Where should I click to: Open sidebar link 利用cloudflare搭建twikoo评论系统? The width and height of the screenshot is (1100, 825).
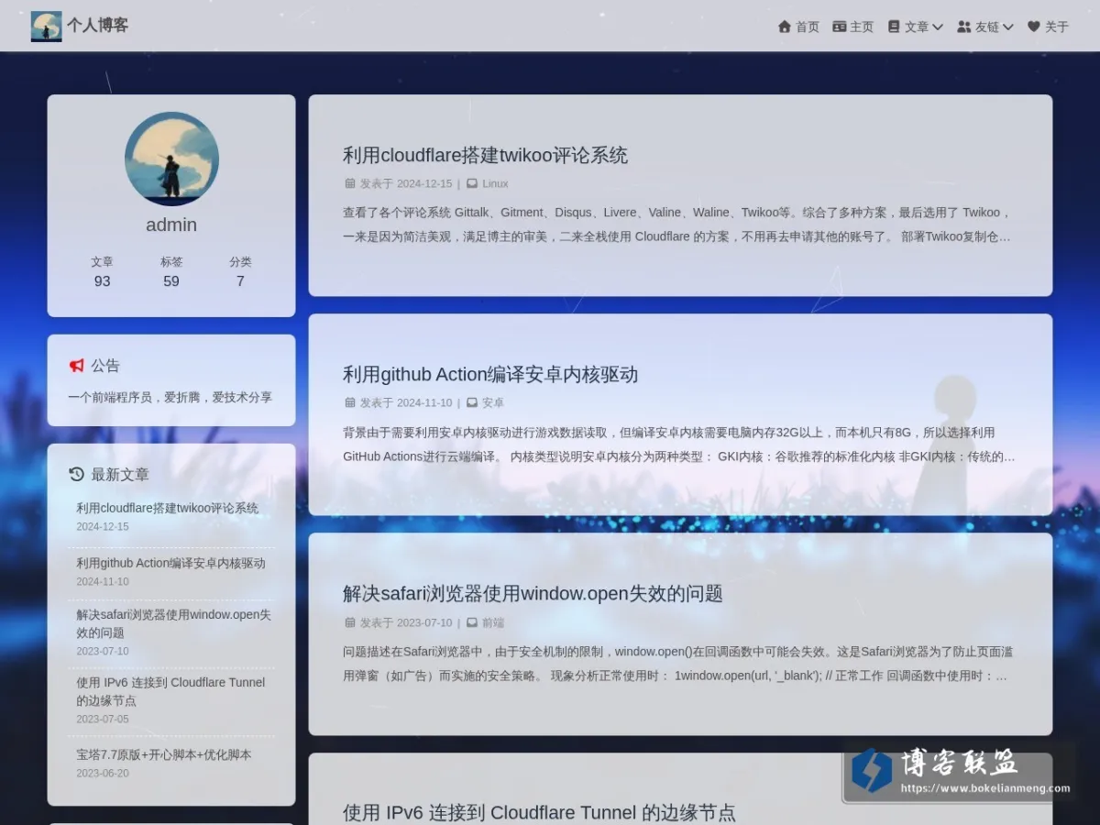click(168, 508)
